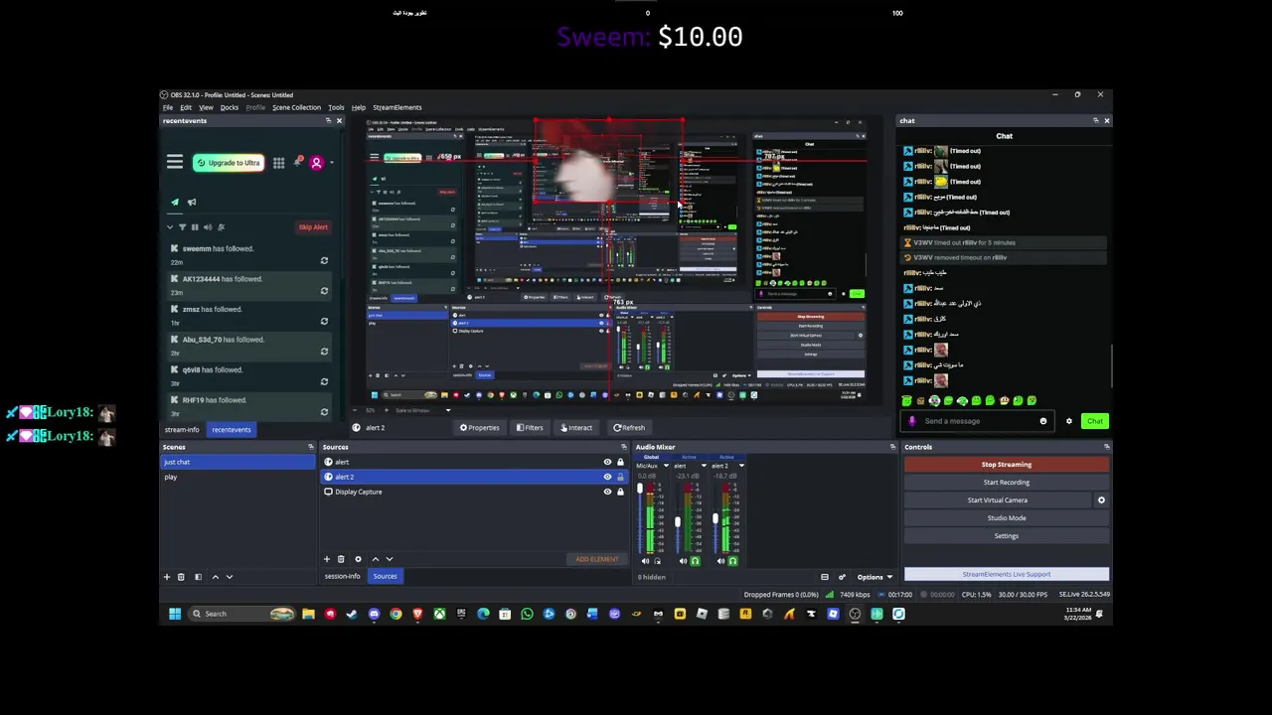Open the notifications bell in recentevents
This screenshot has height=715, width=1272.
point(298,162)
